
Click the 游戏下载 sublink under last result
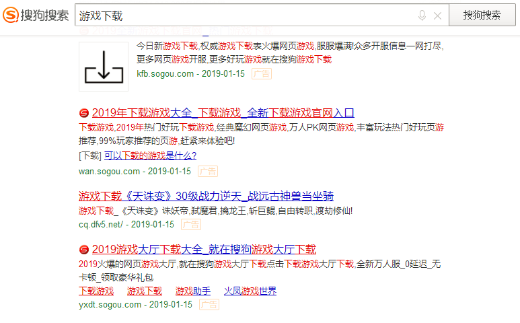point(145,291)
